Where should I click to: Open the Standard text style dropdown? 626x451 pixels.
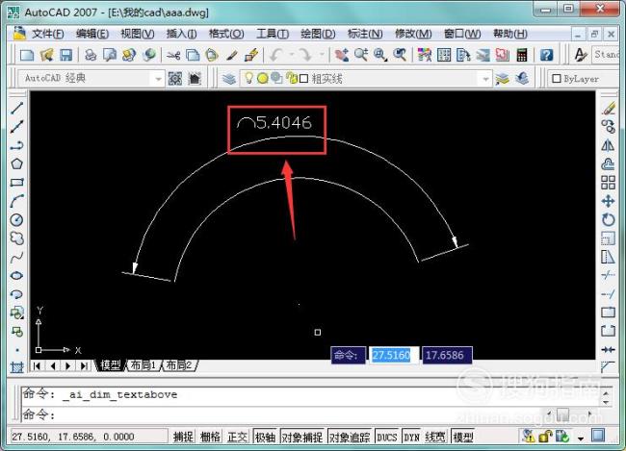pos(605,54)
